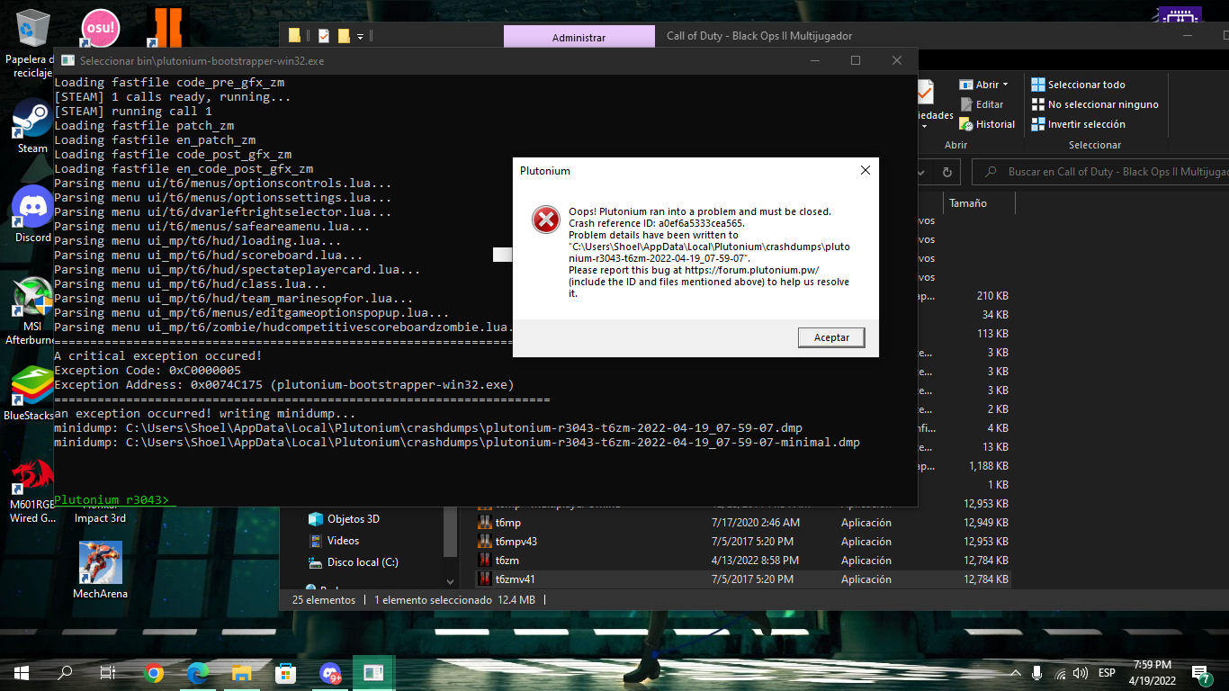Click the '25 elementos' status bar text
This screenshot has height=691, width=1229.
pos(324,599)
